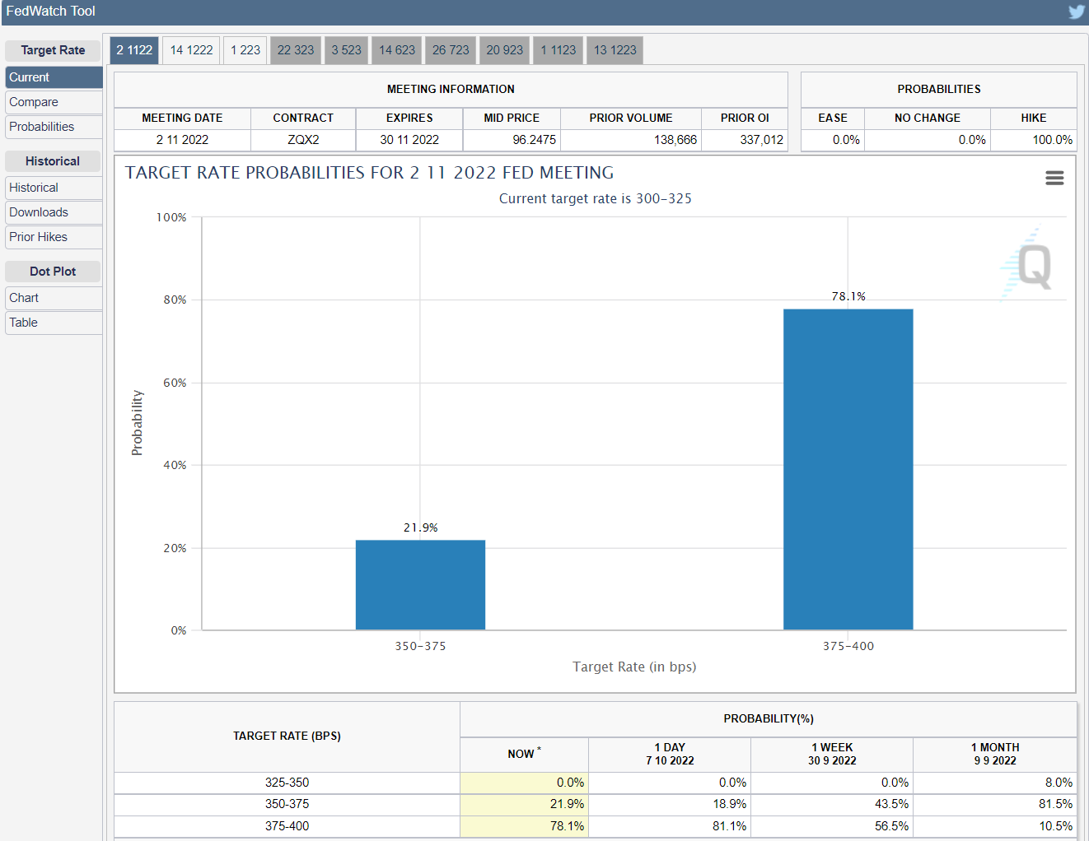Click the 1 DAY 7 10 2022 header
The height and width of the screenshot is (841, 1089).
click(x=670, y=754)
